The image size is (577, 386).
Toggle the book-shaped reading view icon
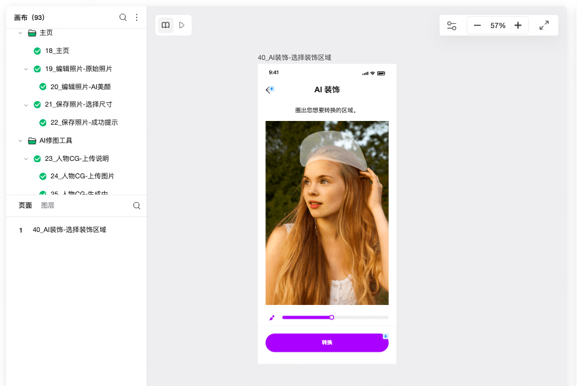(165, 25)
